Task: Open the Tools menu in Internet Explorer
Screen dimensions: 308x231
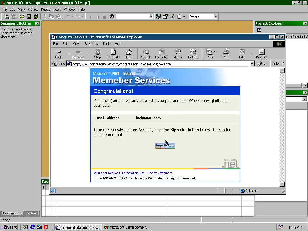Action: tap(106, 44)
